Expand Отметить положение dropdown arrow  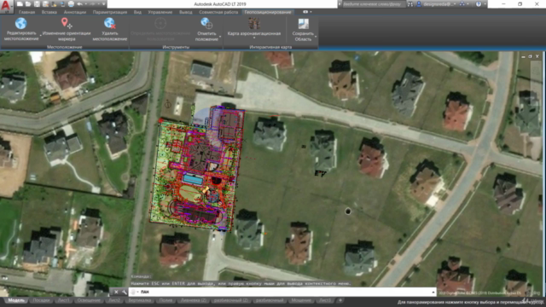[x=220, y=36]
